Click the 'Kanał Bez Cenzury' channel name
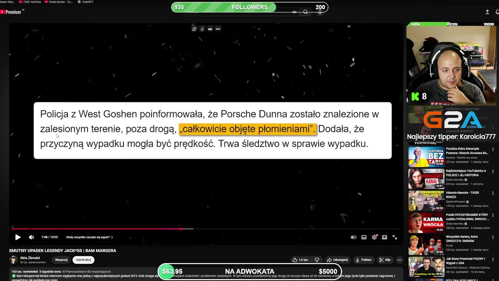The image size is (499, 281). pyautogui.click(x=467, y=268)
